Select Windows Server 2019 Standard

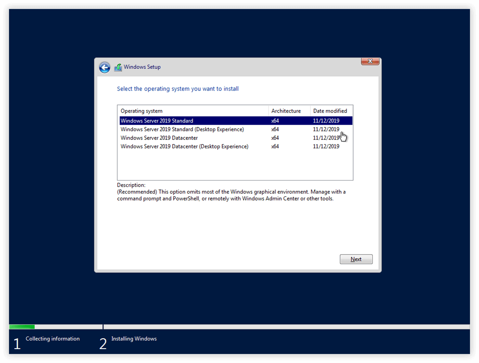point(236,121)
